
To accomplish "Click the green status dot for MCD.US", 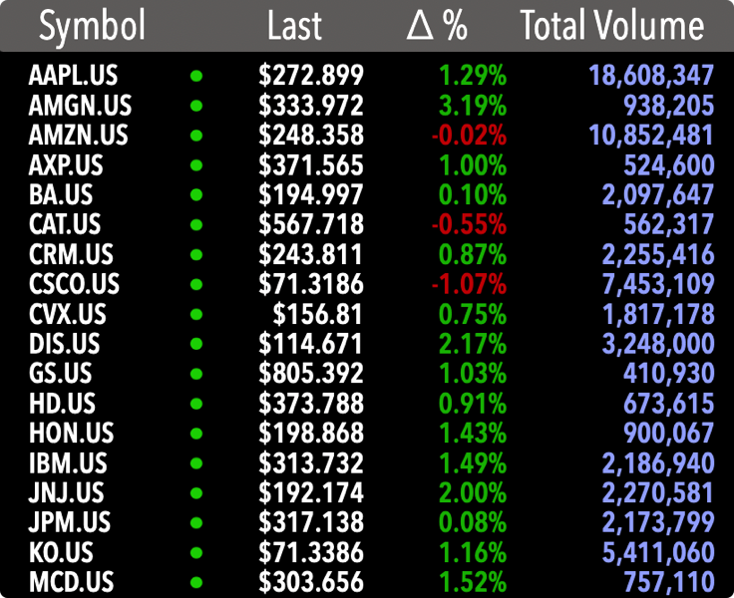I will (x=196, y=582).
